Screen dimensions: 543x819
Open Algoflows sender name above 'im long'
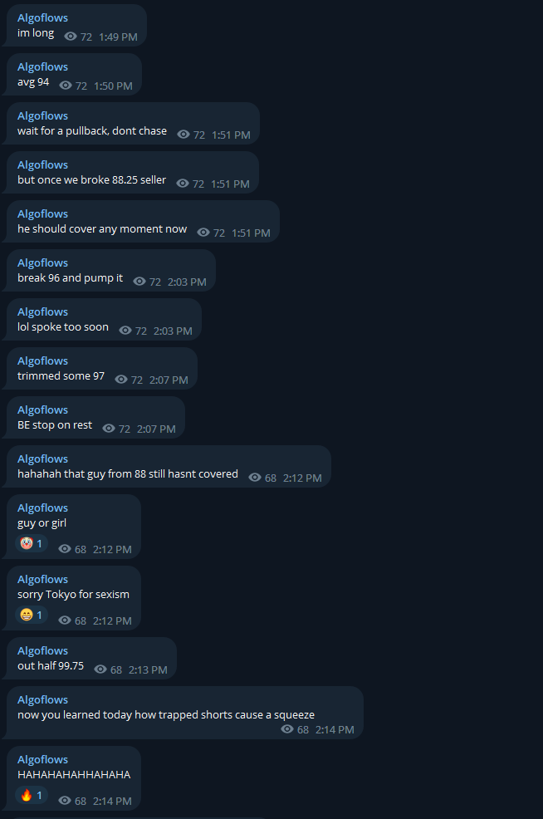click(43, 17)
